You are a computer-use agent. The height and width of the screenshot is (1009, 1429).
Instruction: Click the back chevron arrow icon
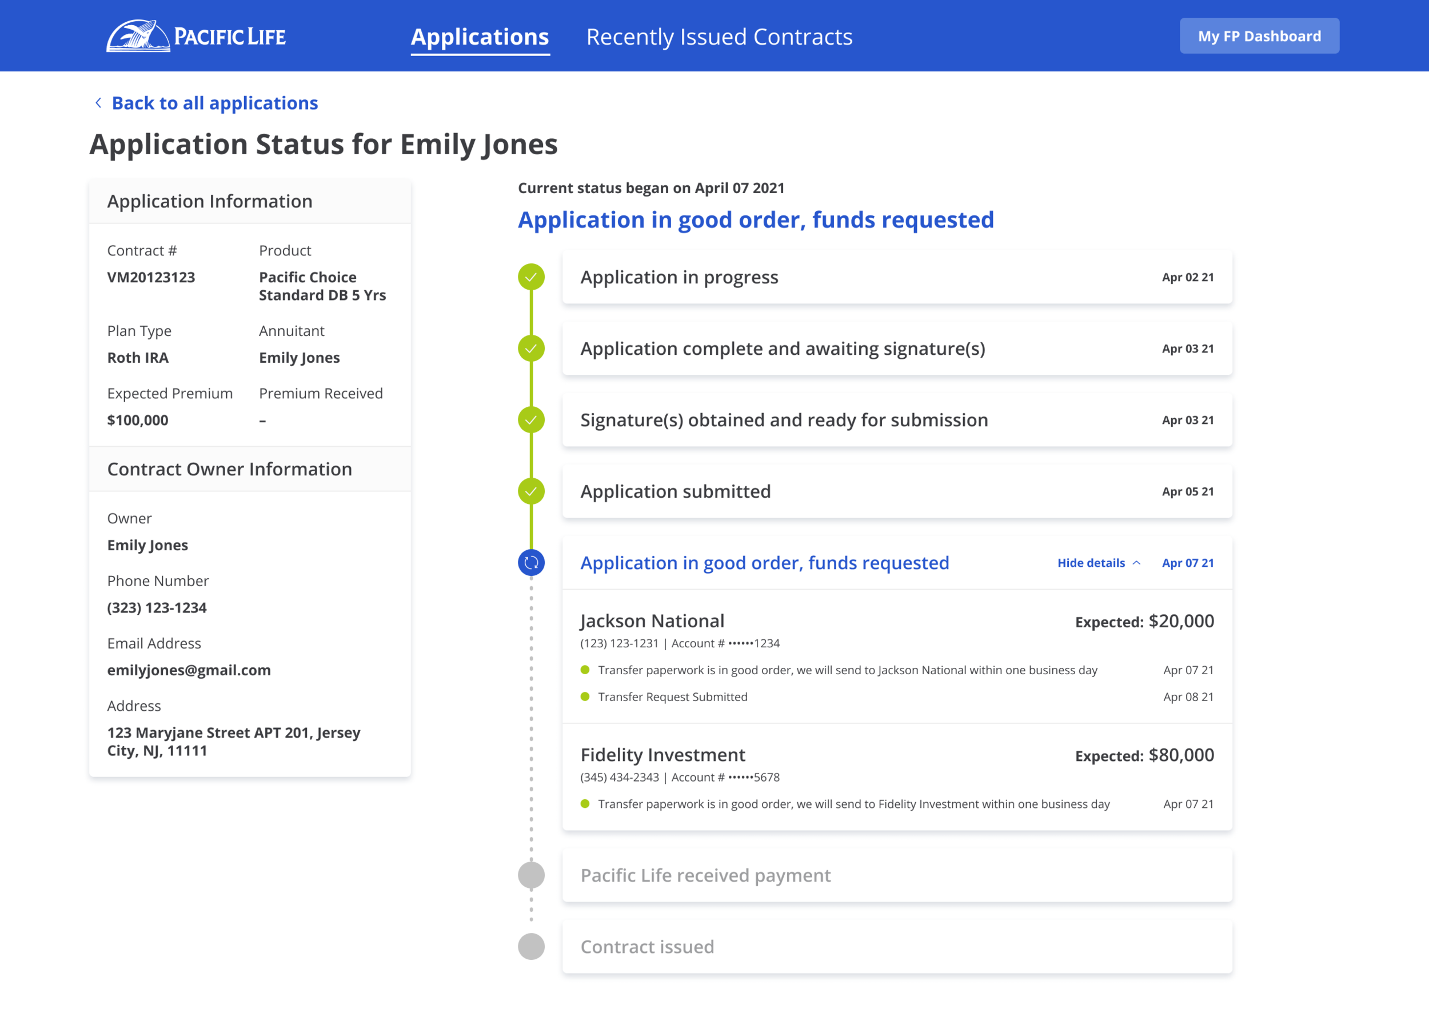[x=98, y=103]
